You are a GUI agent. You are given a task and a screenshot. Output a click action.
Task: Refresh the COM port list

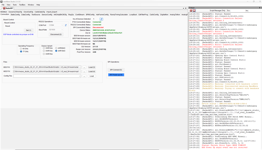click(x=66, y=25)
